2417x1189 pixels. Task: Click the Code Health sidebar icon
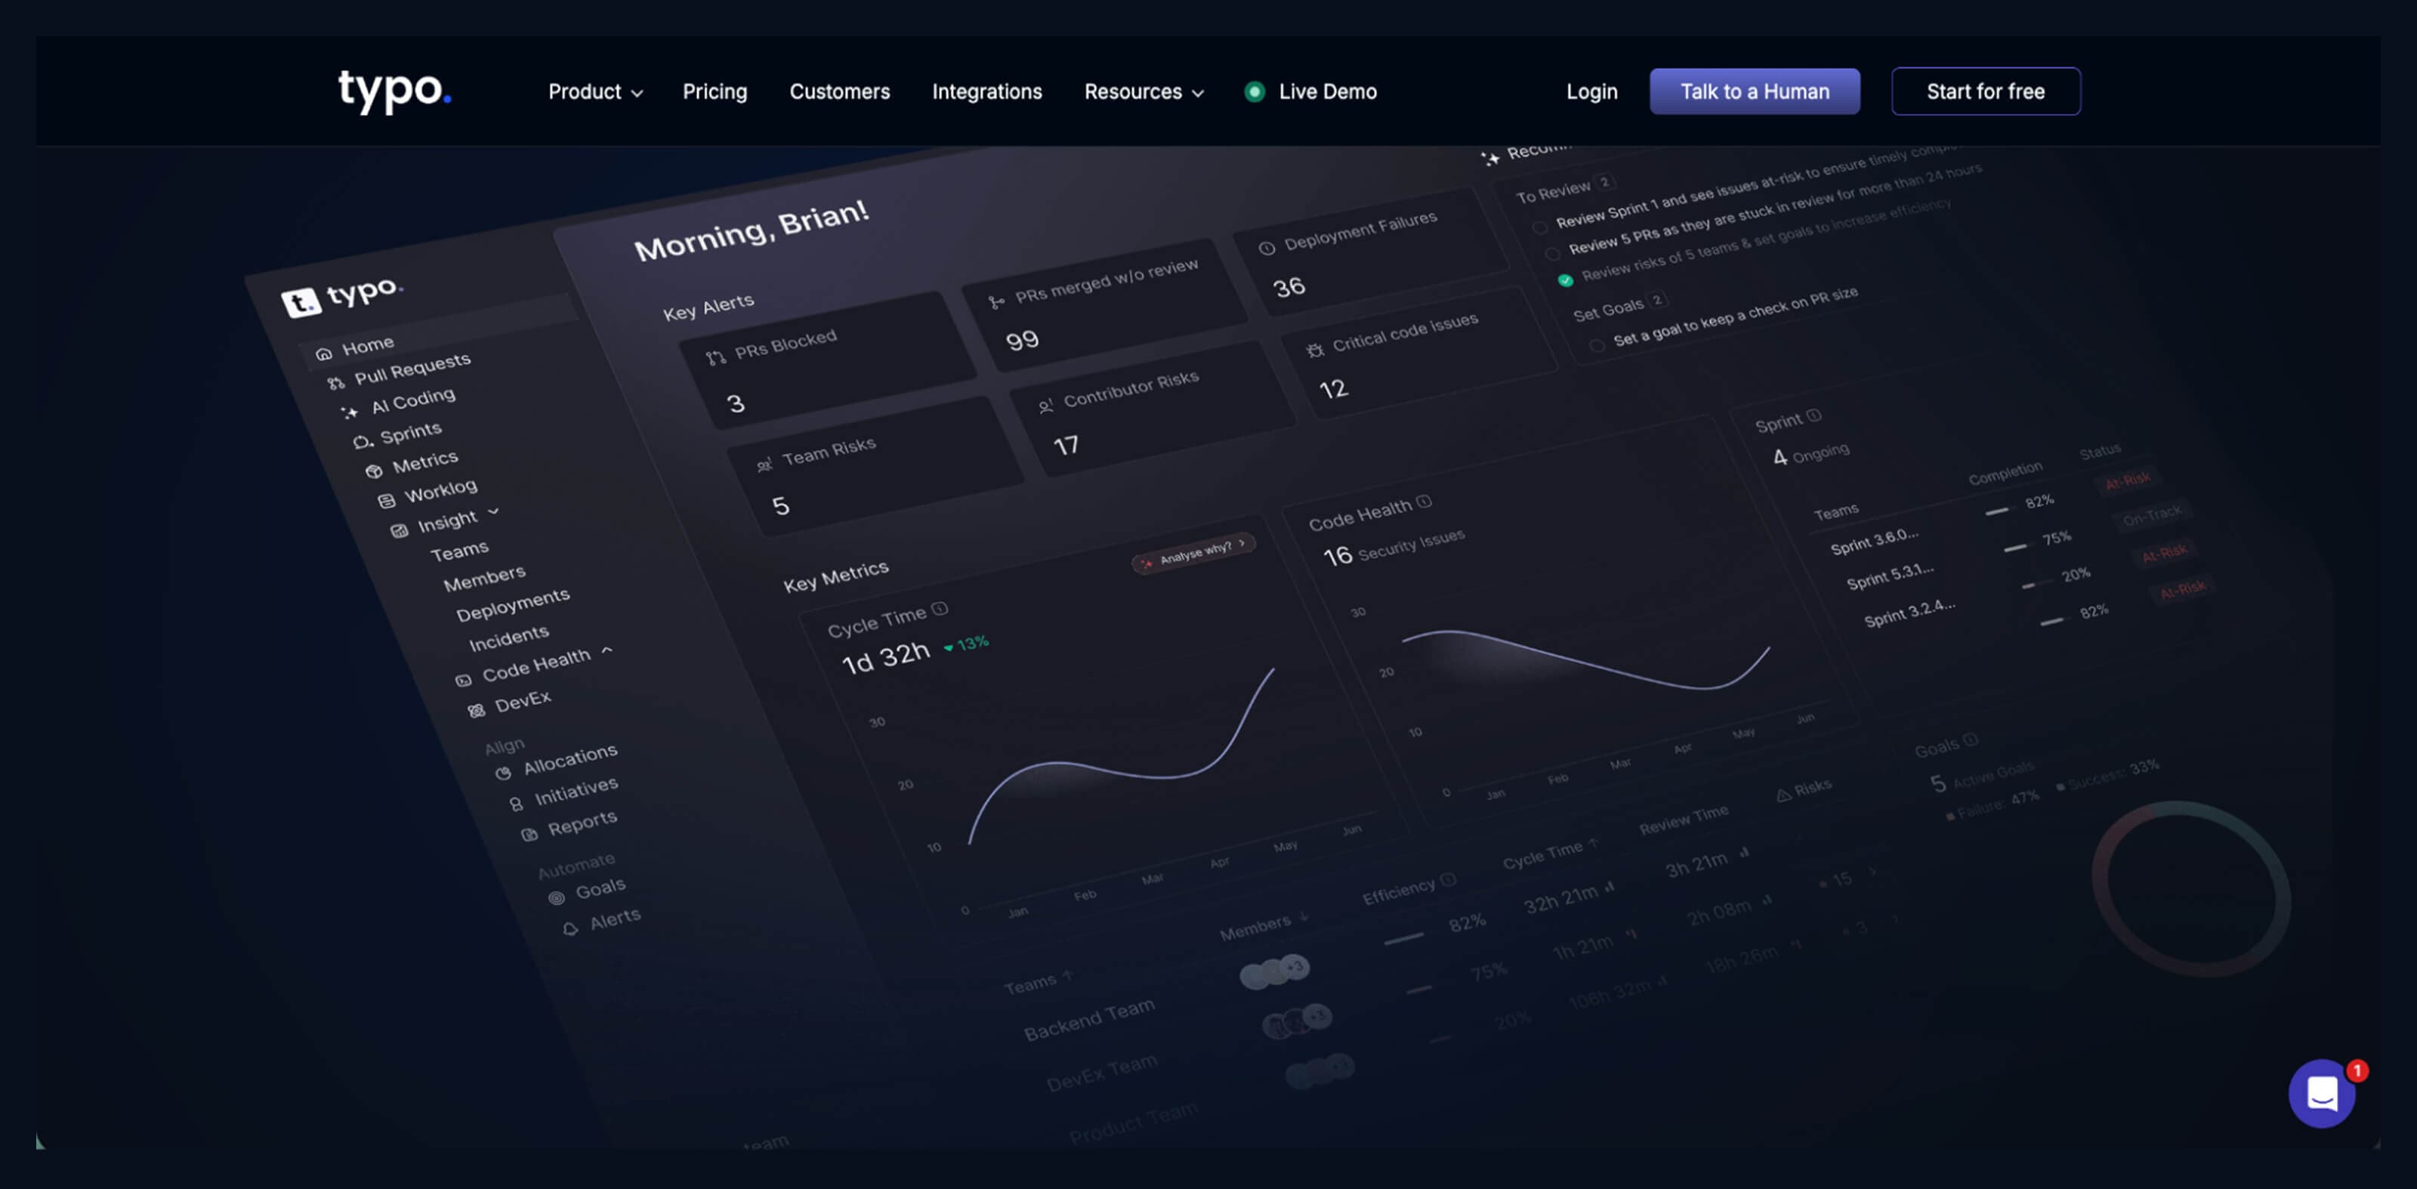tap(462, 681)
